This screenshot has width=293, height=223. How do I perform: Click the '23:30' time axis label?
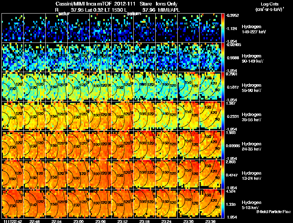(188, 221)
